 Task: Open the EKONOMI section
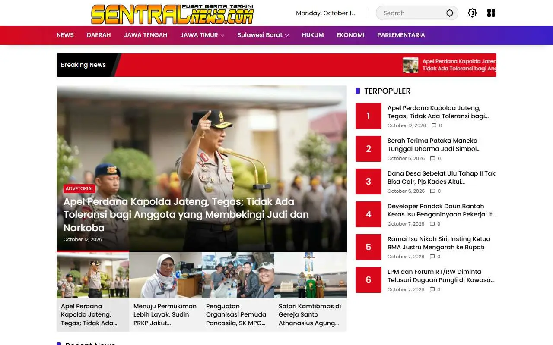[350, 35]
